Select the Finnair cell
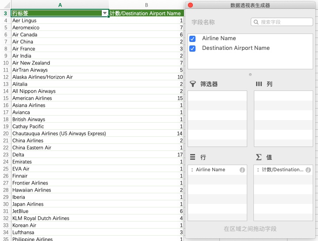The height and width of the screenshot is (241, 318). (x=60, y=176)
